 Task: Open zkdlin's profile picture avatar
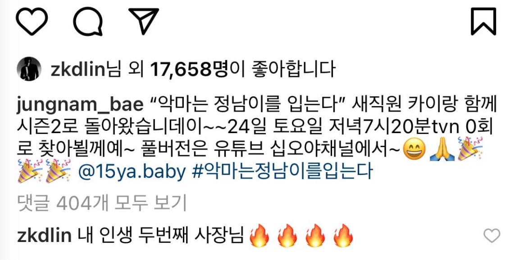coord(29,69)
